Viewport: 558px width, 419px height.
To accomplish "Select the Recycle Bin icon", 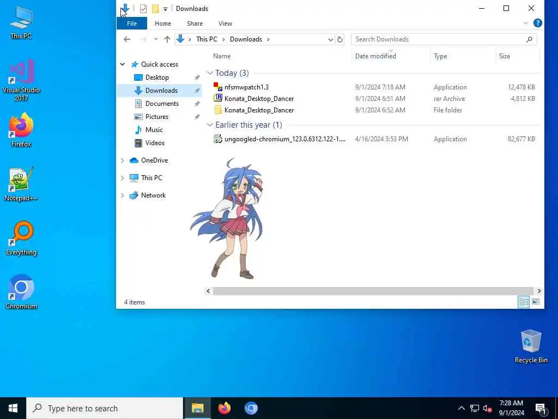I will click(x=531, y=346).
